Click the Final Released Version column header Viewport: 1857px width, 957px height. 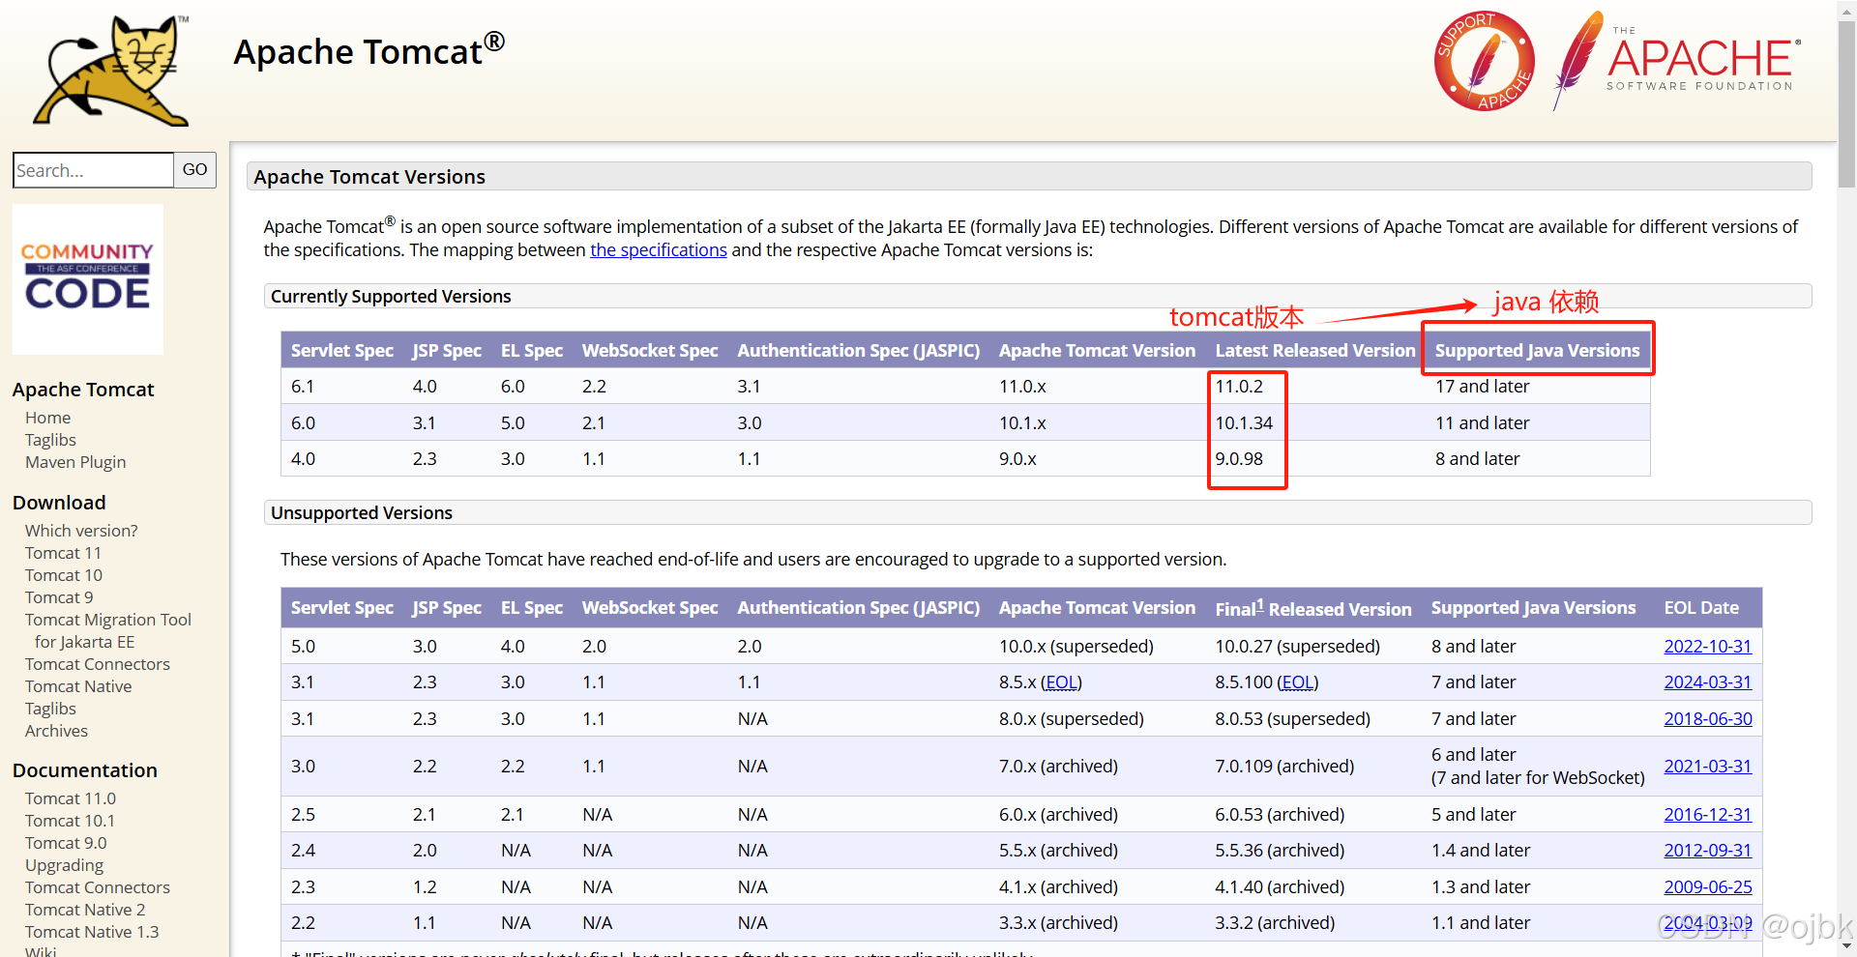click(1313, 608)
